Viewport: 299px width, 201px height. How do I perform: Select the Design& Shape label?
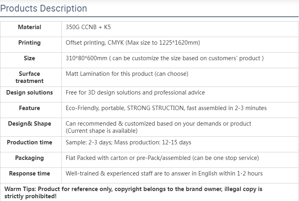pyautogui.click(x=29, y=124)
